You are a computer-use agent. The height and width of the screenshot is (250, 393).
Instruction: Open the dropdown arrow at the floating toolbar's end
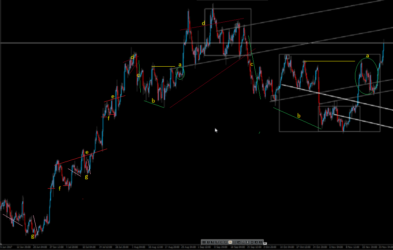pyautogui.click(x=265, y=243)
